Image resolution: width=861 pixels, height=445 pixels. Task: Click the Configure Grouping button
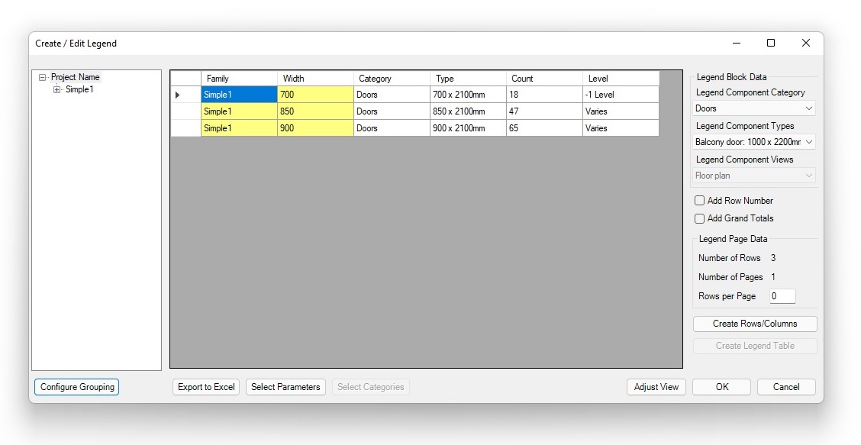tap(77, 387)
